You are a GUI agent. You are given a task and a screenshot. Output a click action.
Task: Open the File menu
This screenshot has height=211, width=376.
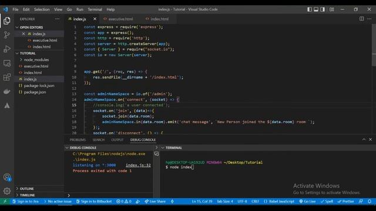tap(16, 9)
